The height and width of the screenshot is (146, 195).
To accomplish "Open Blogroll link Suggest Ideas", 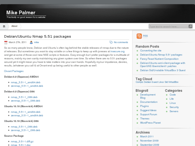I will pyautogui.click(x=148, y=110).
